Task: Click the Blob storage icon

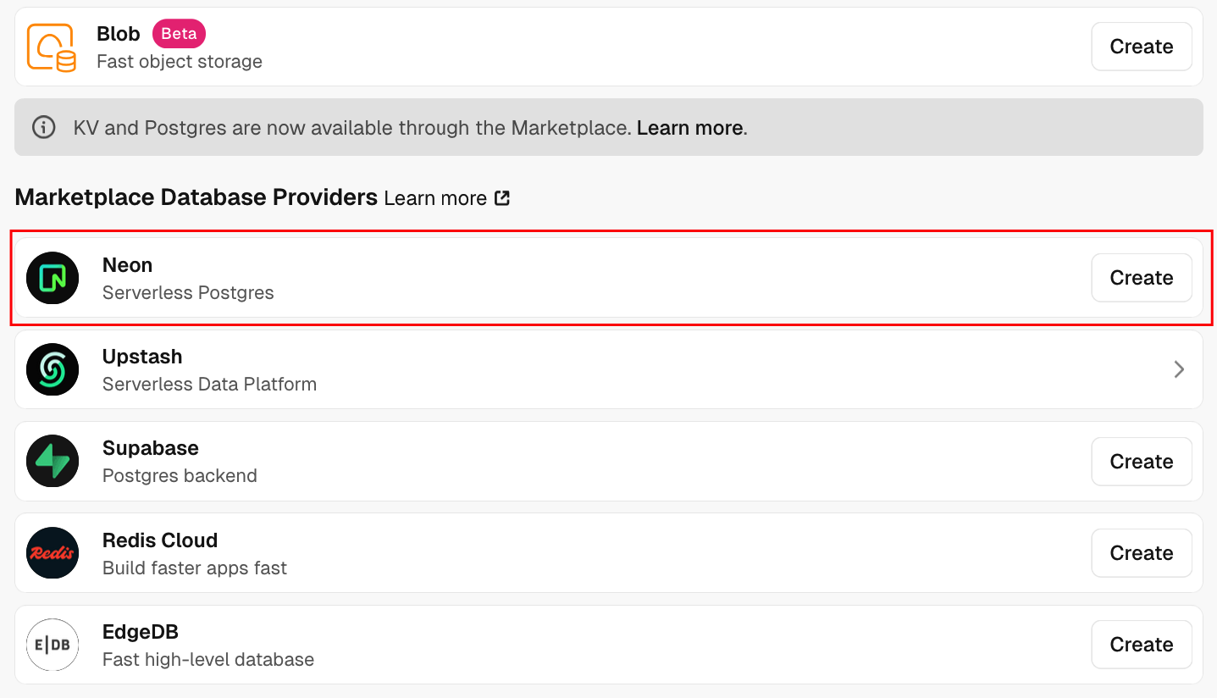Action: [52, 47]
